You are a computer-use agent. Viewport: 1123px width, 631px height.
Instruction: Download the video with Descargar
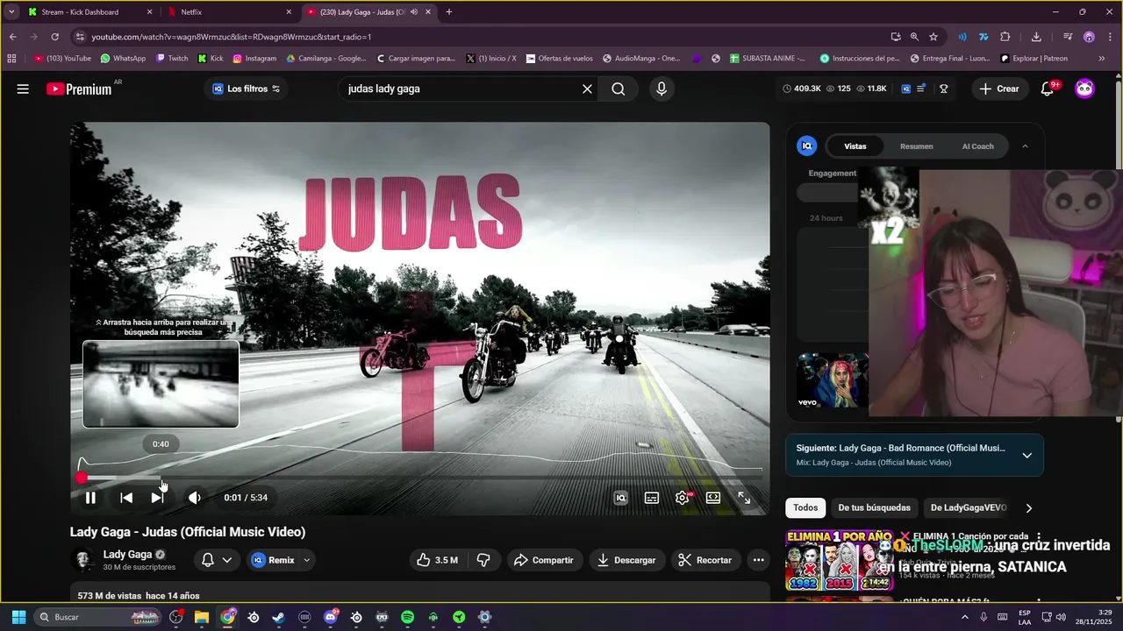pos(626,560)
